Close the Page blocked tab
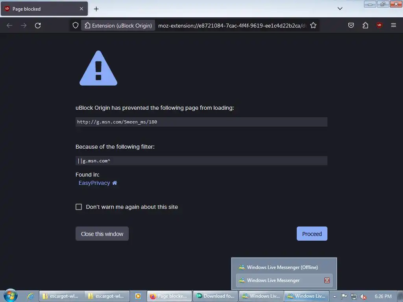Screen dimensions: 403x302 81,9
